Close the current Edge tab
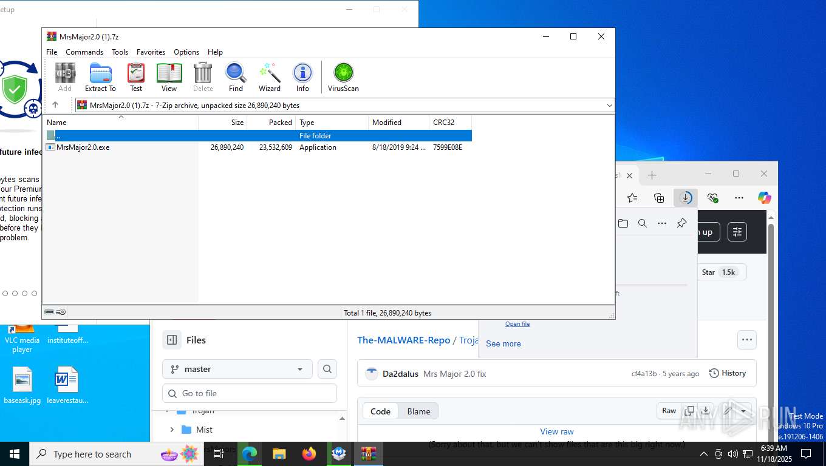 (629, 175)
